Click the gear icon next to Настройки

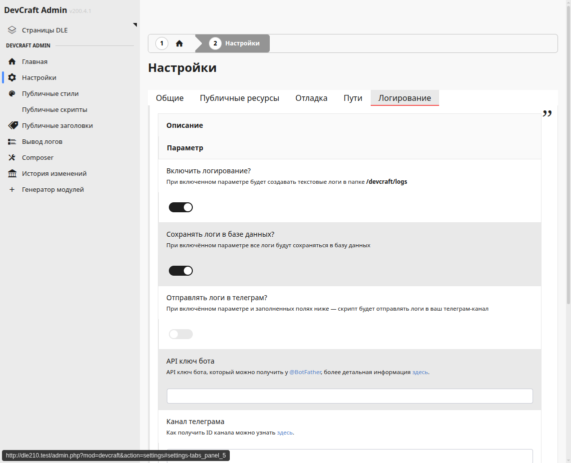coord(12,77)
